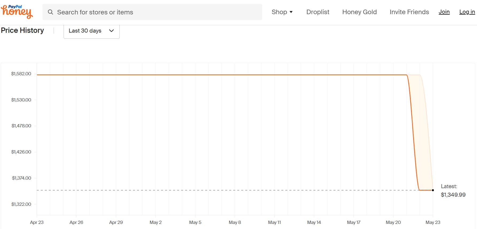
Task: Click the PayPal Honey logo
Action: point(17,12)
